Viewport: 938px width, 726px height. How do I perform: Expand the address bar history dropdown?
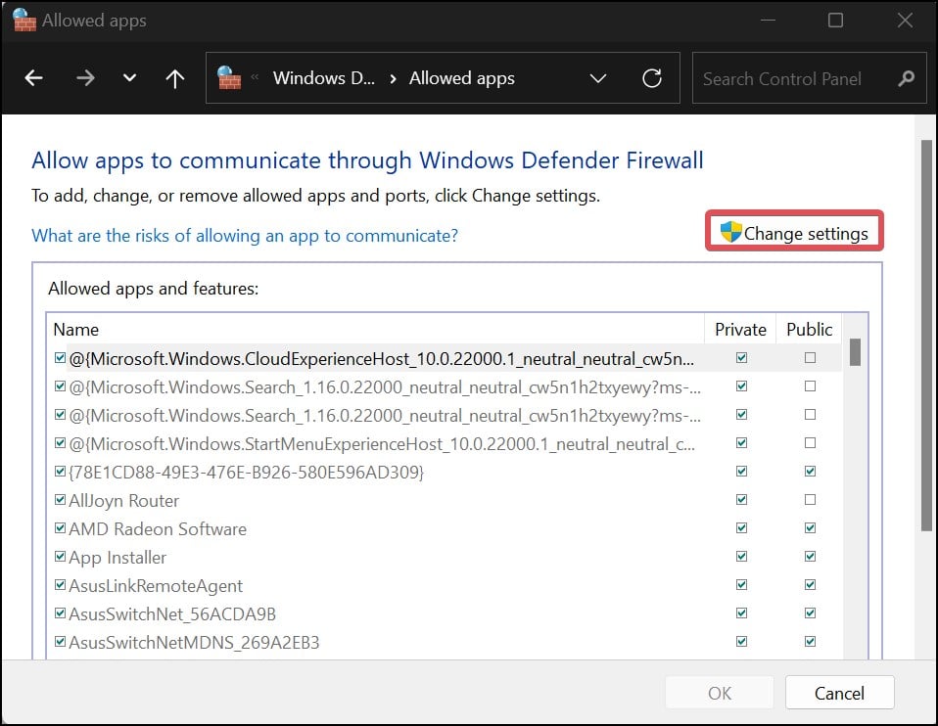(598, 78)
